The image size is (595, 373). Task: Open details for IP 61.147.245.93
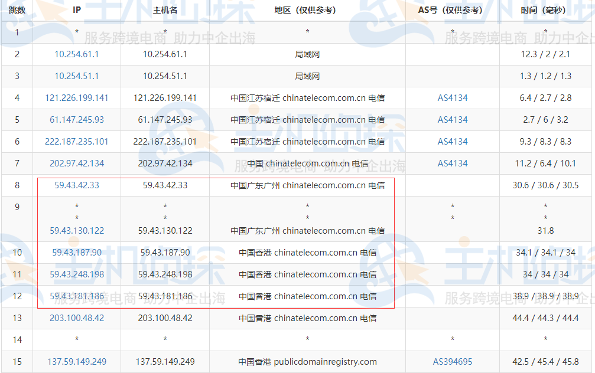76,120
